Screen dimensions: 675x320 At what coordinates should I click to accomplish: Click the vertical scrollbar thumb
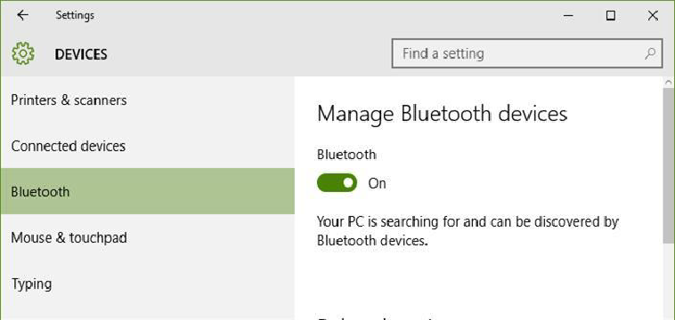669,165
